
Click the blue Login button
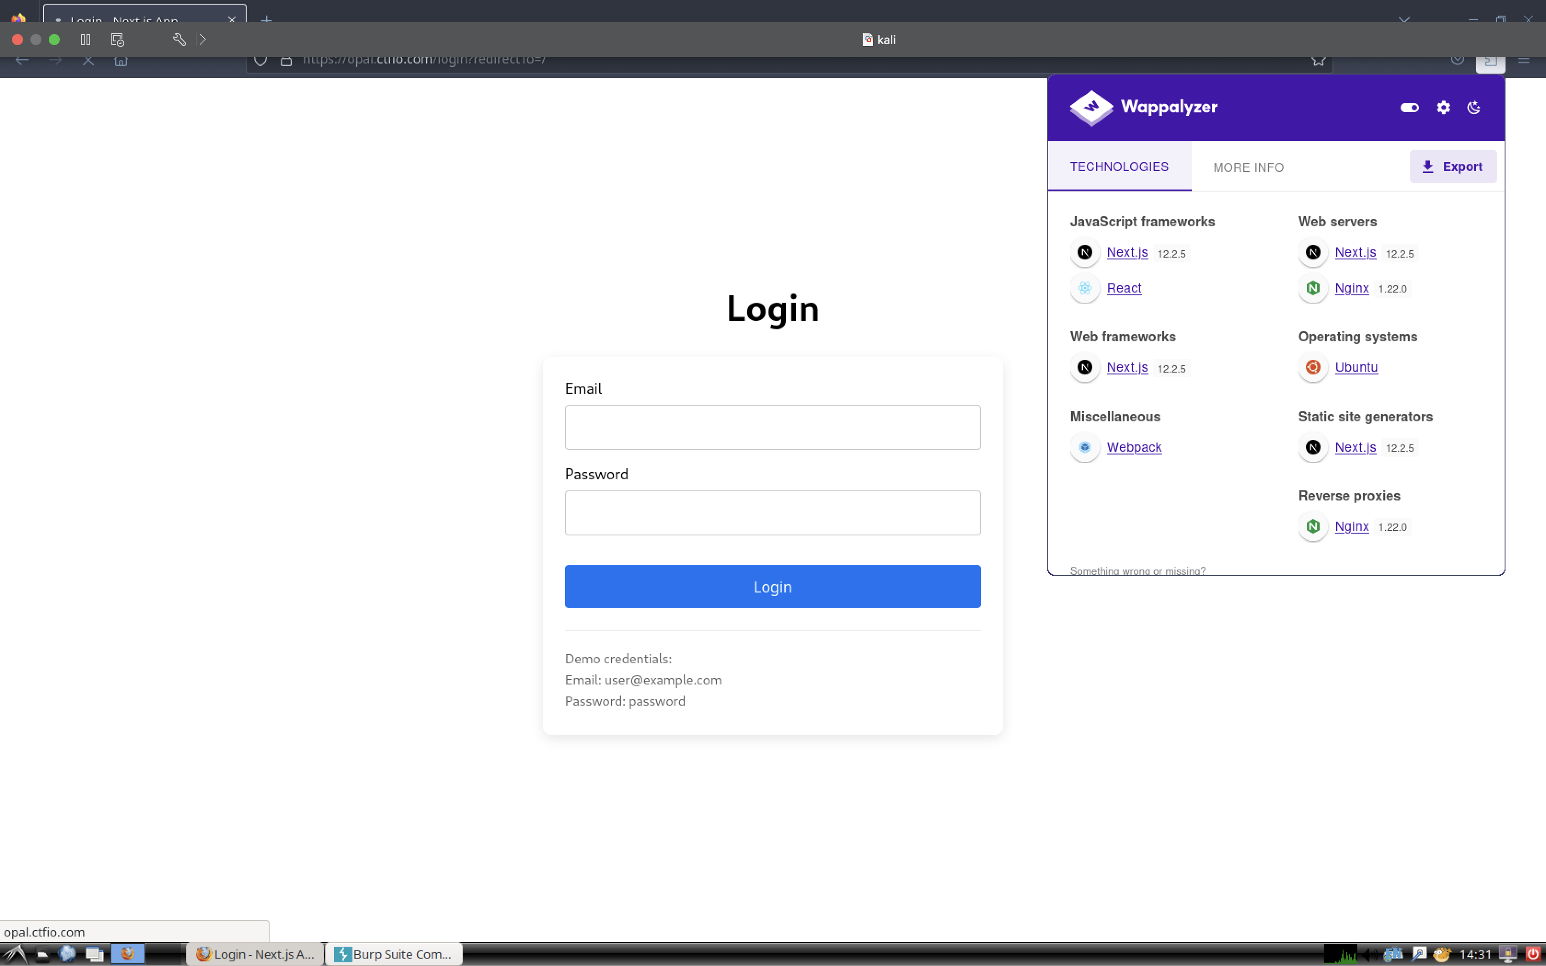(773, 586)
